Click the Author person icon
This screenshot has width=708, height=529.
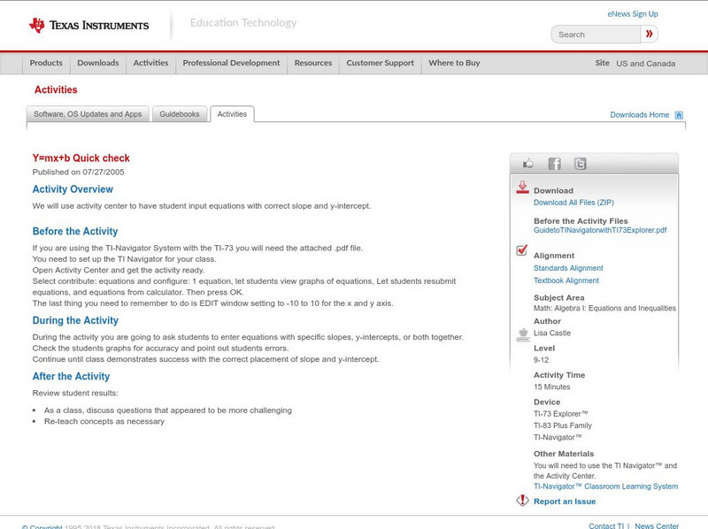pyautogui.click(x=523, y=335)
